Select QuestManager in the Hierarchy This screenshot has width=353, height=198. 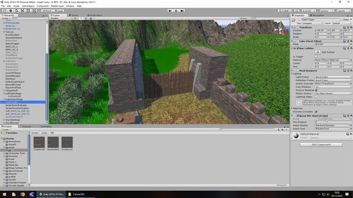coord(13,76)
